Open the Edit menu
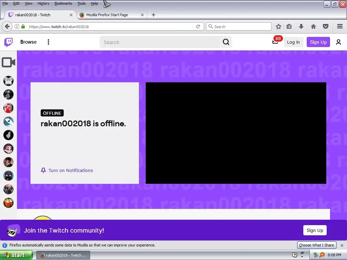Image resolution: width=347 pixels, height=260 pixels. click(16, 3)
